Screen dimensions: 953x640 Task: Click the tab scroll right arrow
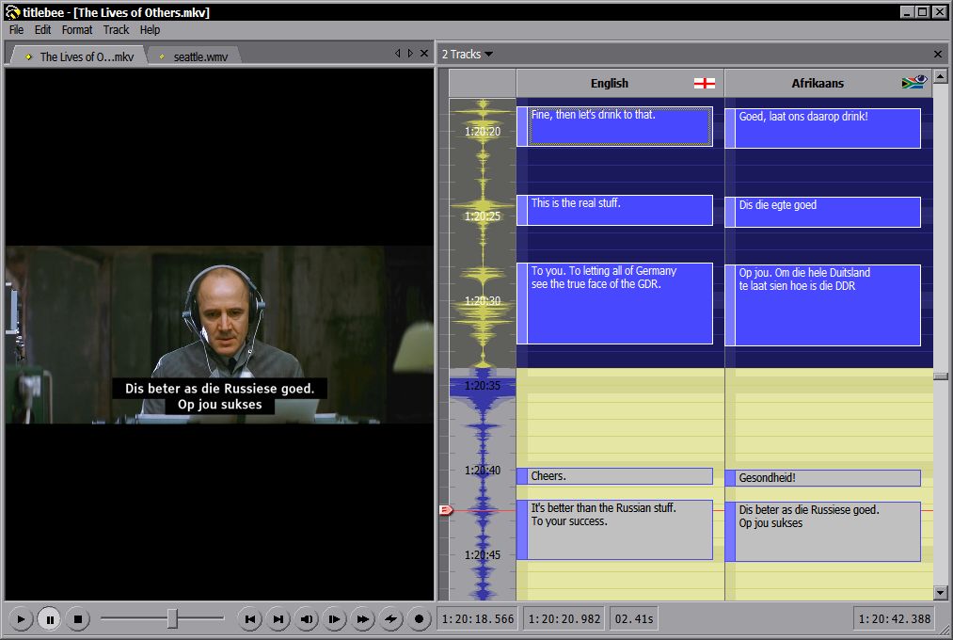coord(410,54)
